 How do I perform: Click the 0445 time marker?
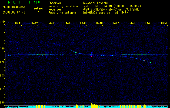(x=83, y=23)
